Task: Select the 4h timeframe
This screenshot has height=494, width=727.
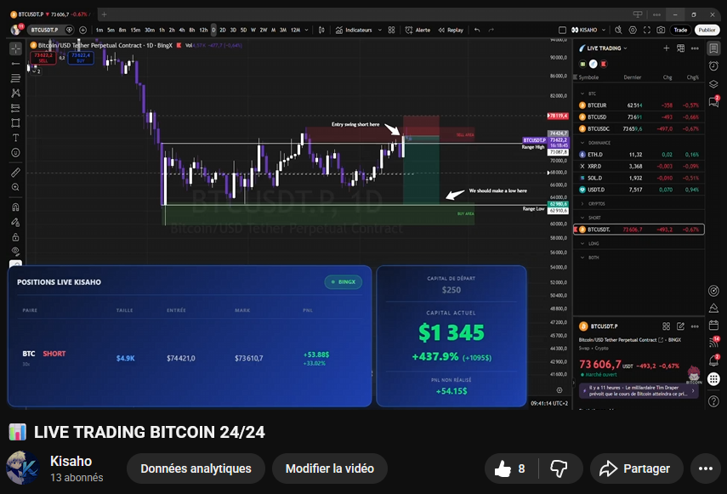Action: (182, 30)
